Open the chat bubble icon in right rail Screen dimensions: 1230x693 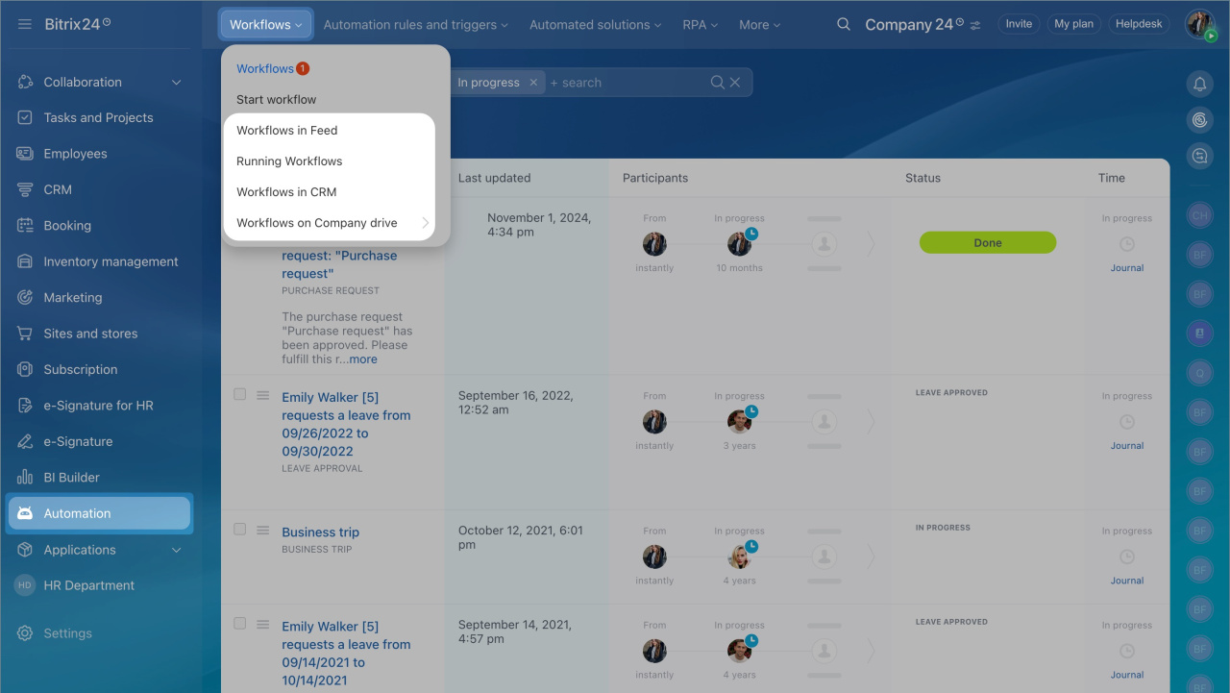1199,156
